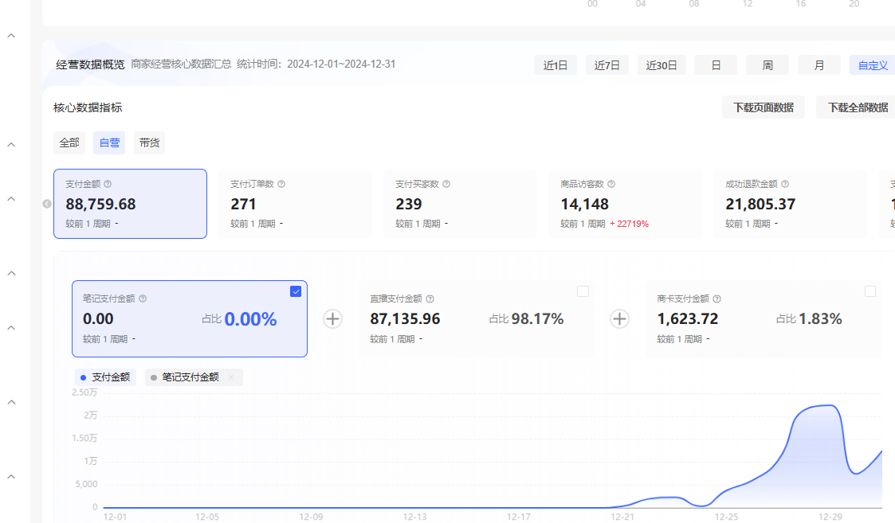Click the 1,623.72 card payment value
This screenshot has height=523, width=895.
(688, 319)
